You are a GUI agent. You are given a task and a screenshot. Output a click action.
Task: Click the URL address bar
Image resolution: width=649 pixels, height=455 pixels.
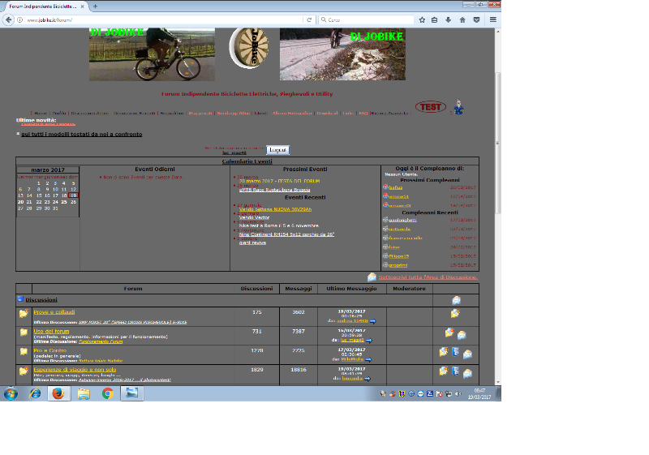[164, 19]
